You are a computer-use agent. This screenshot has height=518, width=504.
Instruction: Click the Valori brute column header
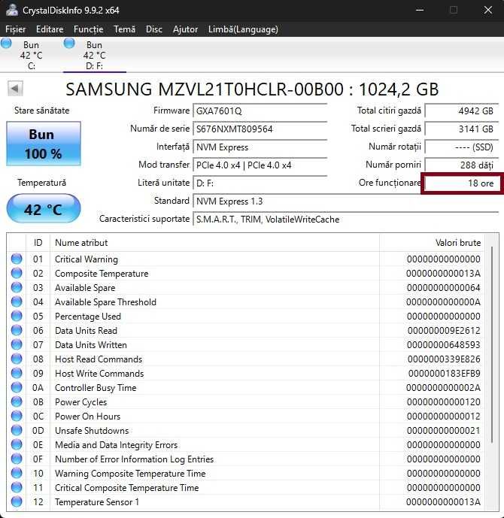(x=432, y=243)
